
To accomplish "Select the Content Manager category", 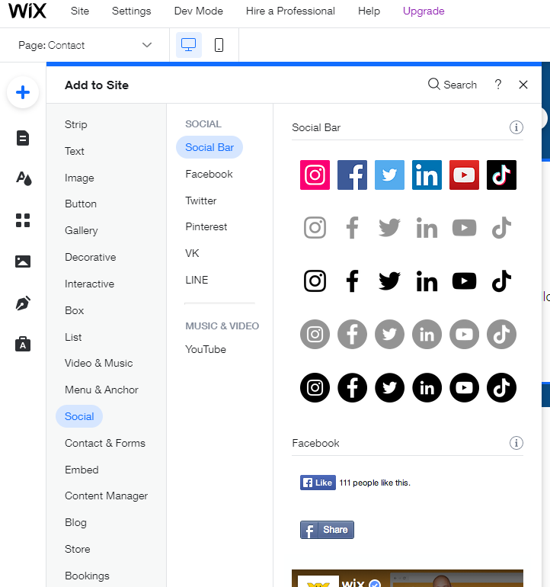I will [106, 496].
